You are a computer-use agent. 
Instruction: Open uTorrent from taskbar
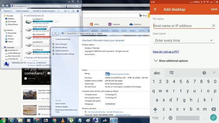[72, 120]
